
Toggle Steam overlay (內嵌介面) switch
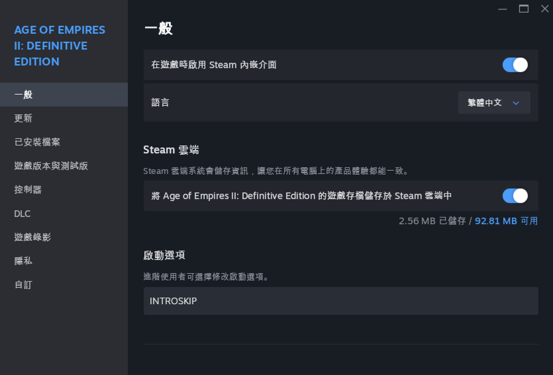515,65
